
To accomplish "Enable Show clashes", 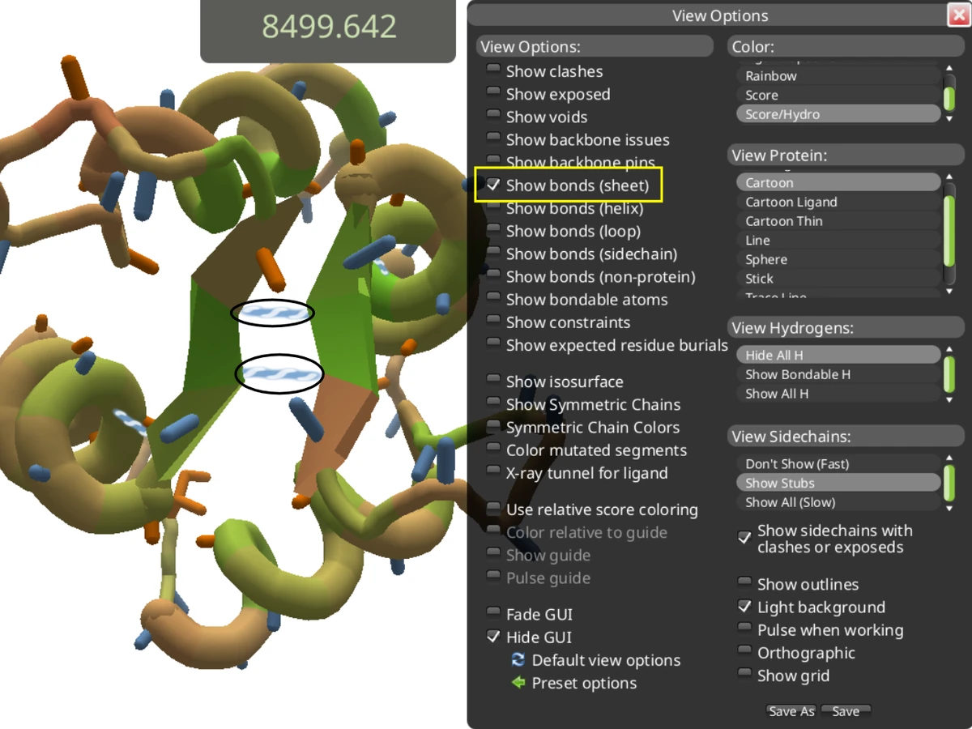I will (494, 70).
